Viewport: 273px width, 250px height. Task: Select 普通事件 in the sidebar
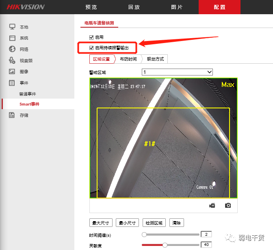click(x=28, y=94)
